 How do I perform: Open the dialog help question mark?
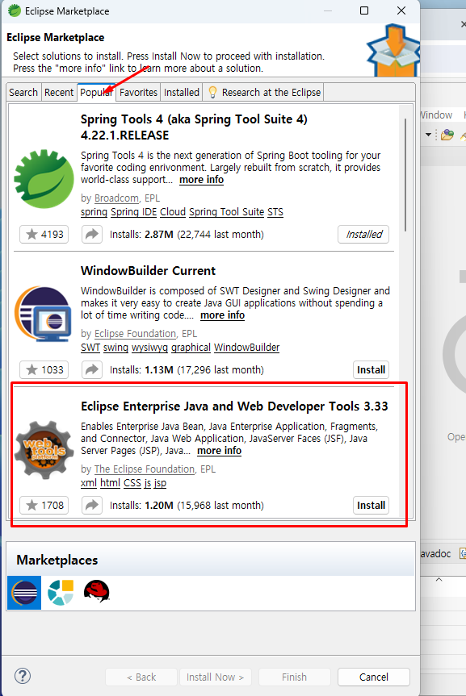click(23, 676)
